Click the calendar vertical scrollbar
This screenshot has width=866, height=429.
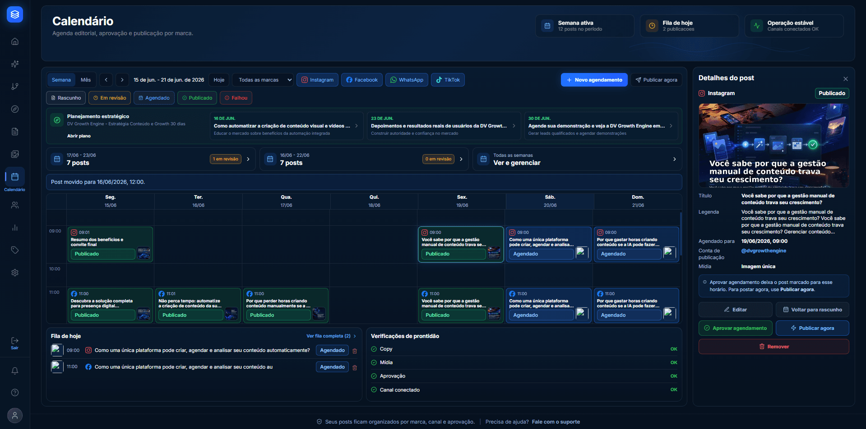click(x=681, y=234)
